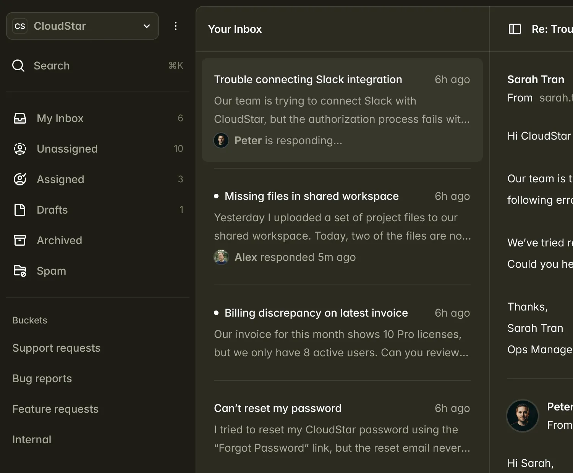The height and width of the screenshot is (473, 573).
Task: Go to the Internal bucket
Action: coord(32,439)
